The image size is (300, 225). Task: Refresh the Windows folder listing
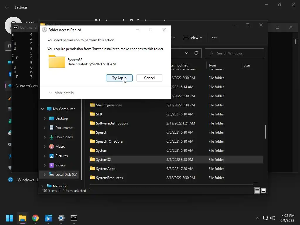click(x=196, y=53)
